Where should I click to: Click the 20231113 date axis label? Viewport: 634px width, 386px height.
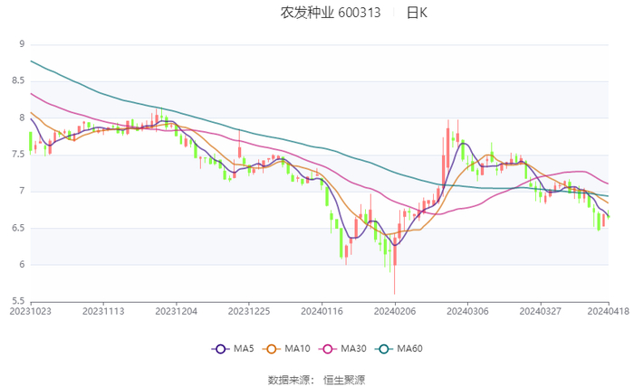tap(103, 309)
